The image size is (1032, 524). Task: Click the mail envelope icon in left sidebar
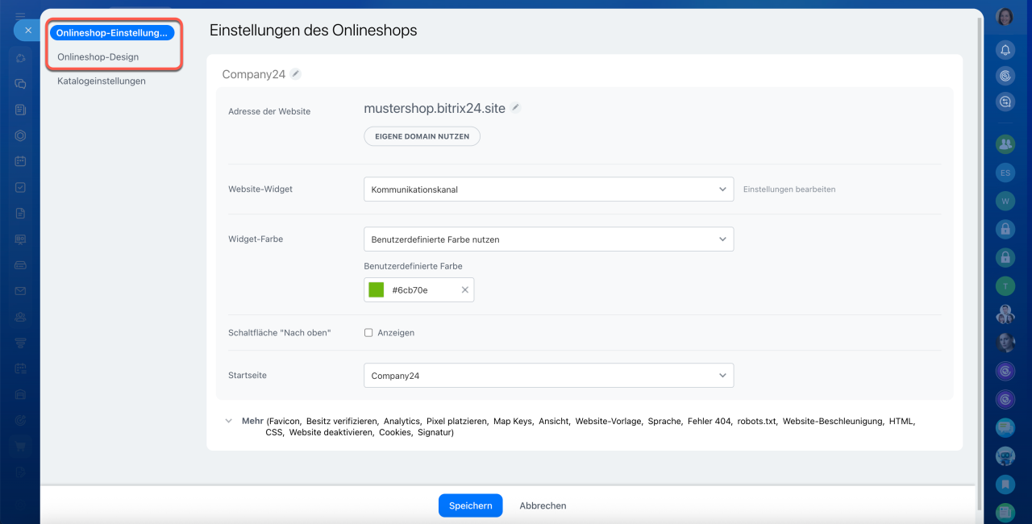click(20, 291)
